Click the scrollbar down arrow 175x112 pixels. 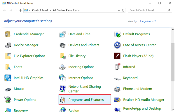[173, 110]
